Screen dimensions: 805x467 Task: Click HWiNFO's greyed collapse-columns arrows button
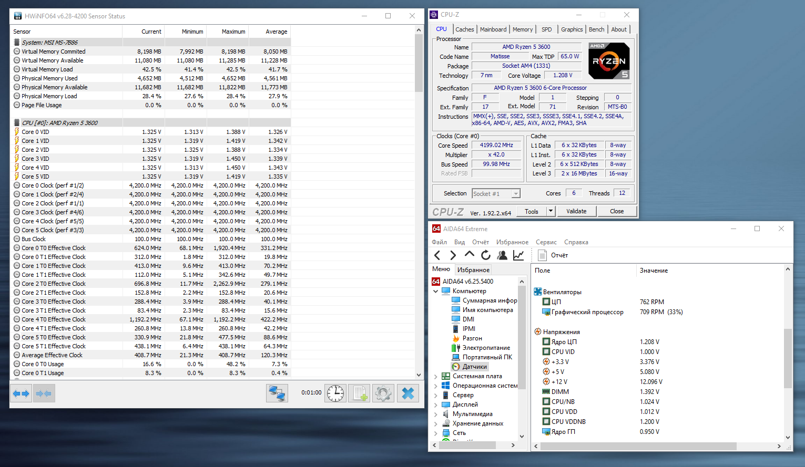(x=44, y=393)
